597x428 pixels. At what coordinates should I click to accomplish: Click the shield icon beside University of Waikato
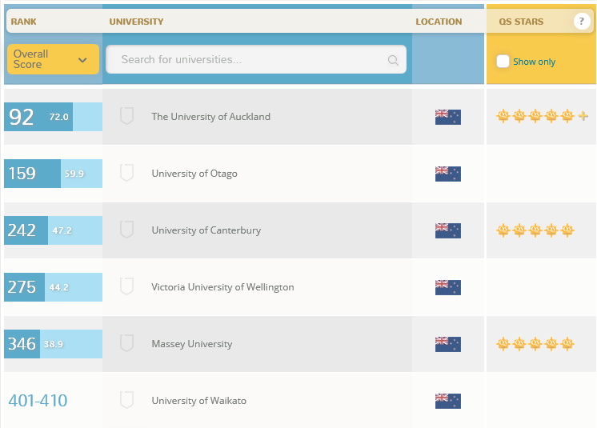(x=126, y=400)
